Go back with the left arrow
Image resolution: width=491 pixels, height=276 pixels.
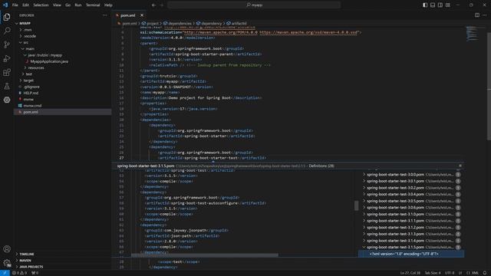pyautogui.click(x=153, y=5)
